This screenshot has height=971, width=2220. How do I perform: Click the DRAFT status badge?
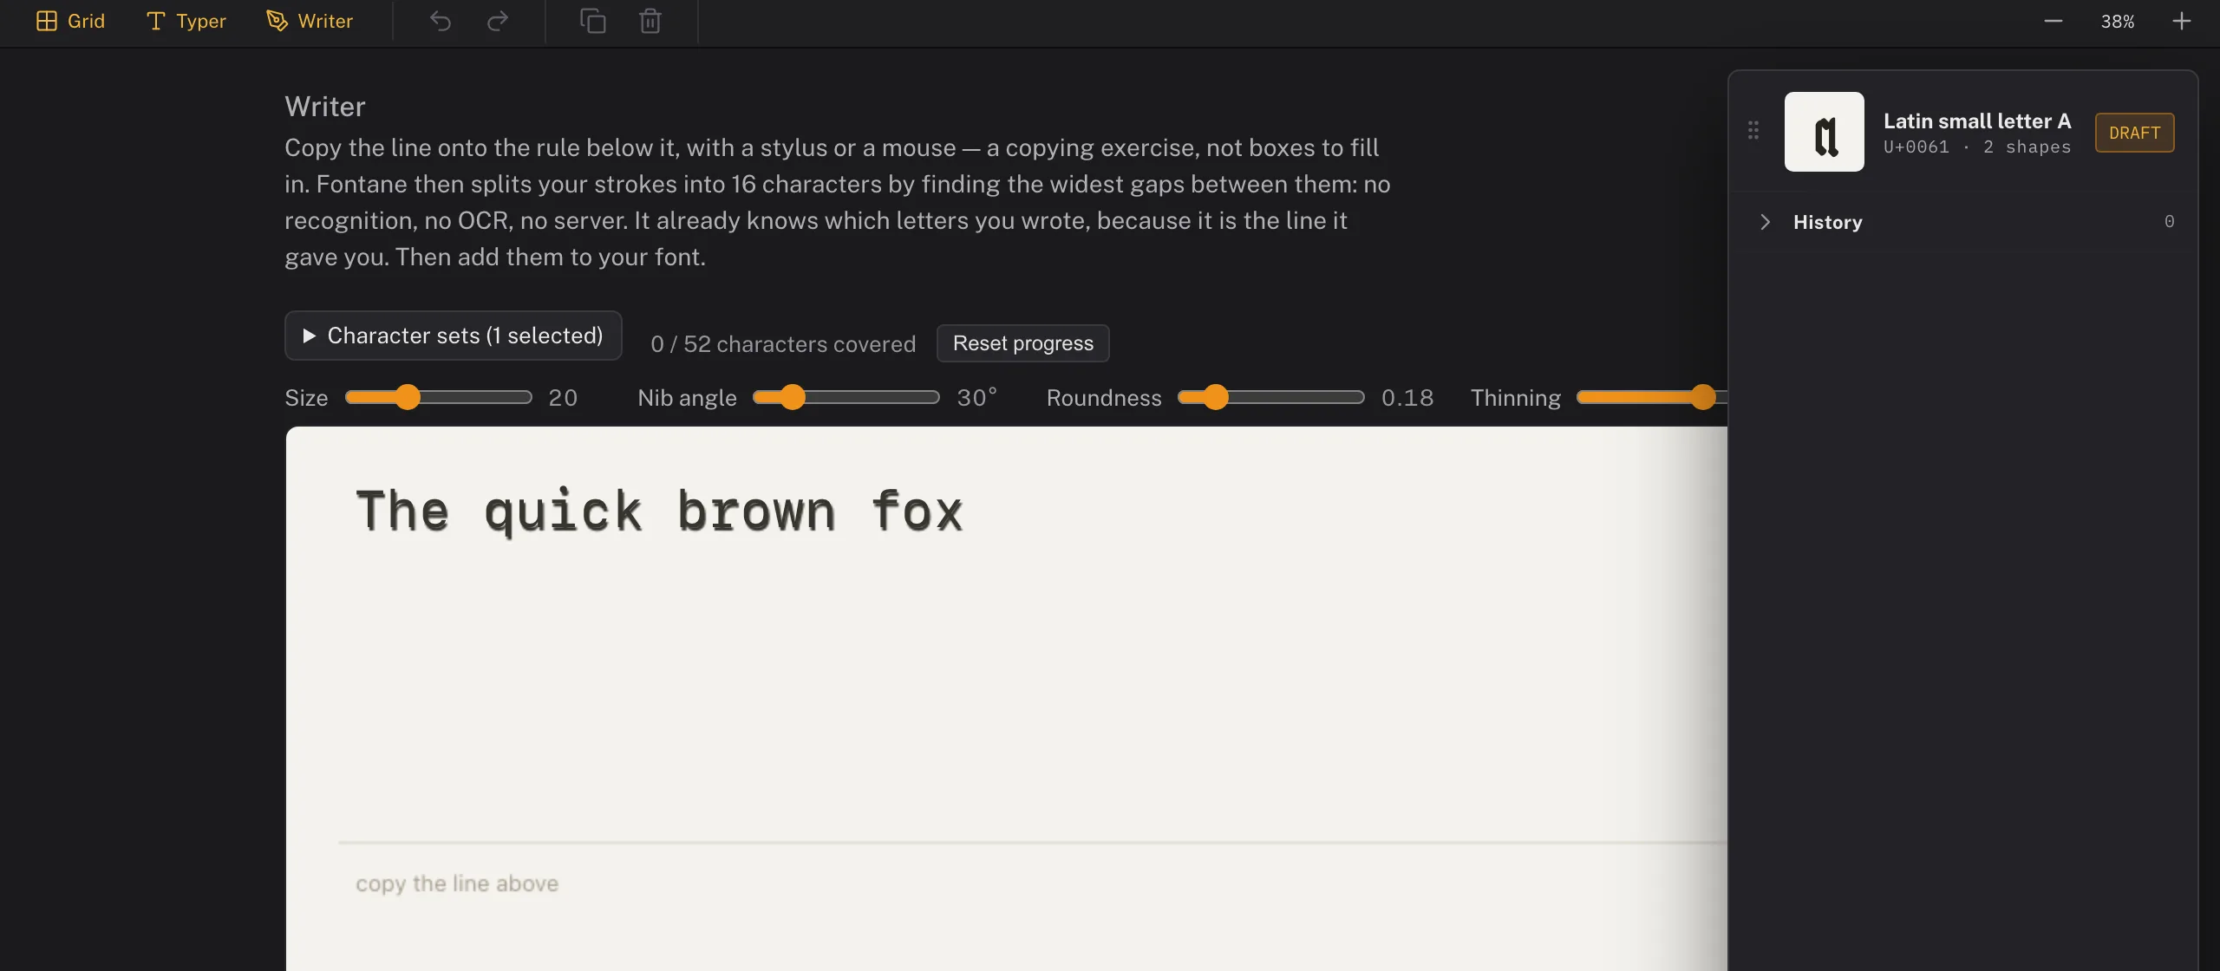(2135, 133)
